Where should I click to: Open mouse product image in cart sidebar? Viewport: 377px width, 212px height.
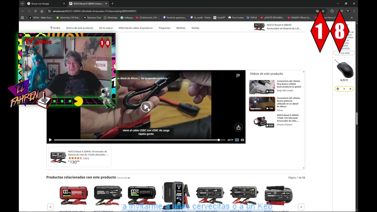(344, 68)
